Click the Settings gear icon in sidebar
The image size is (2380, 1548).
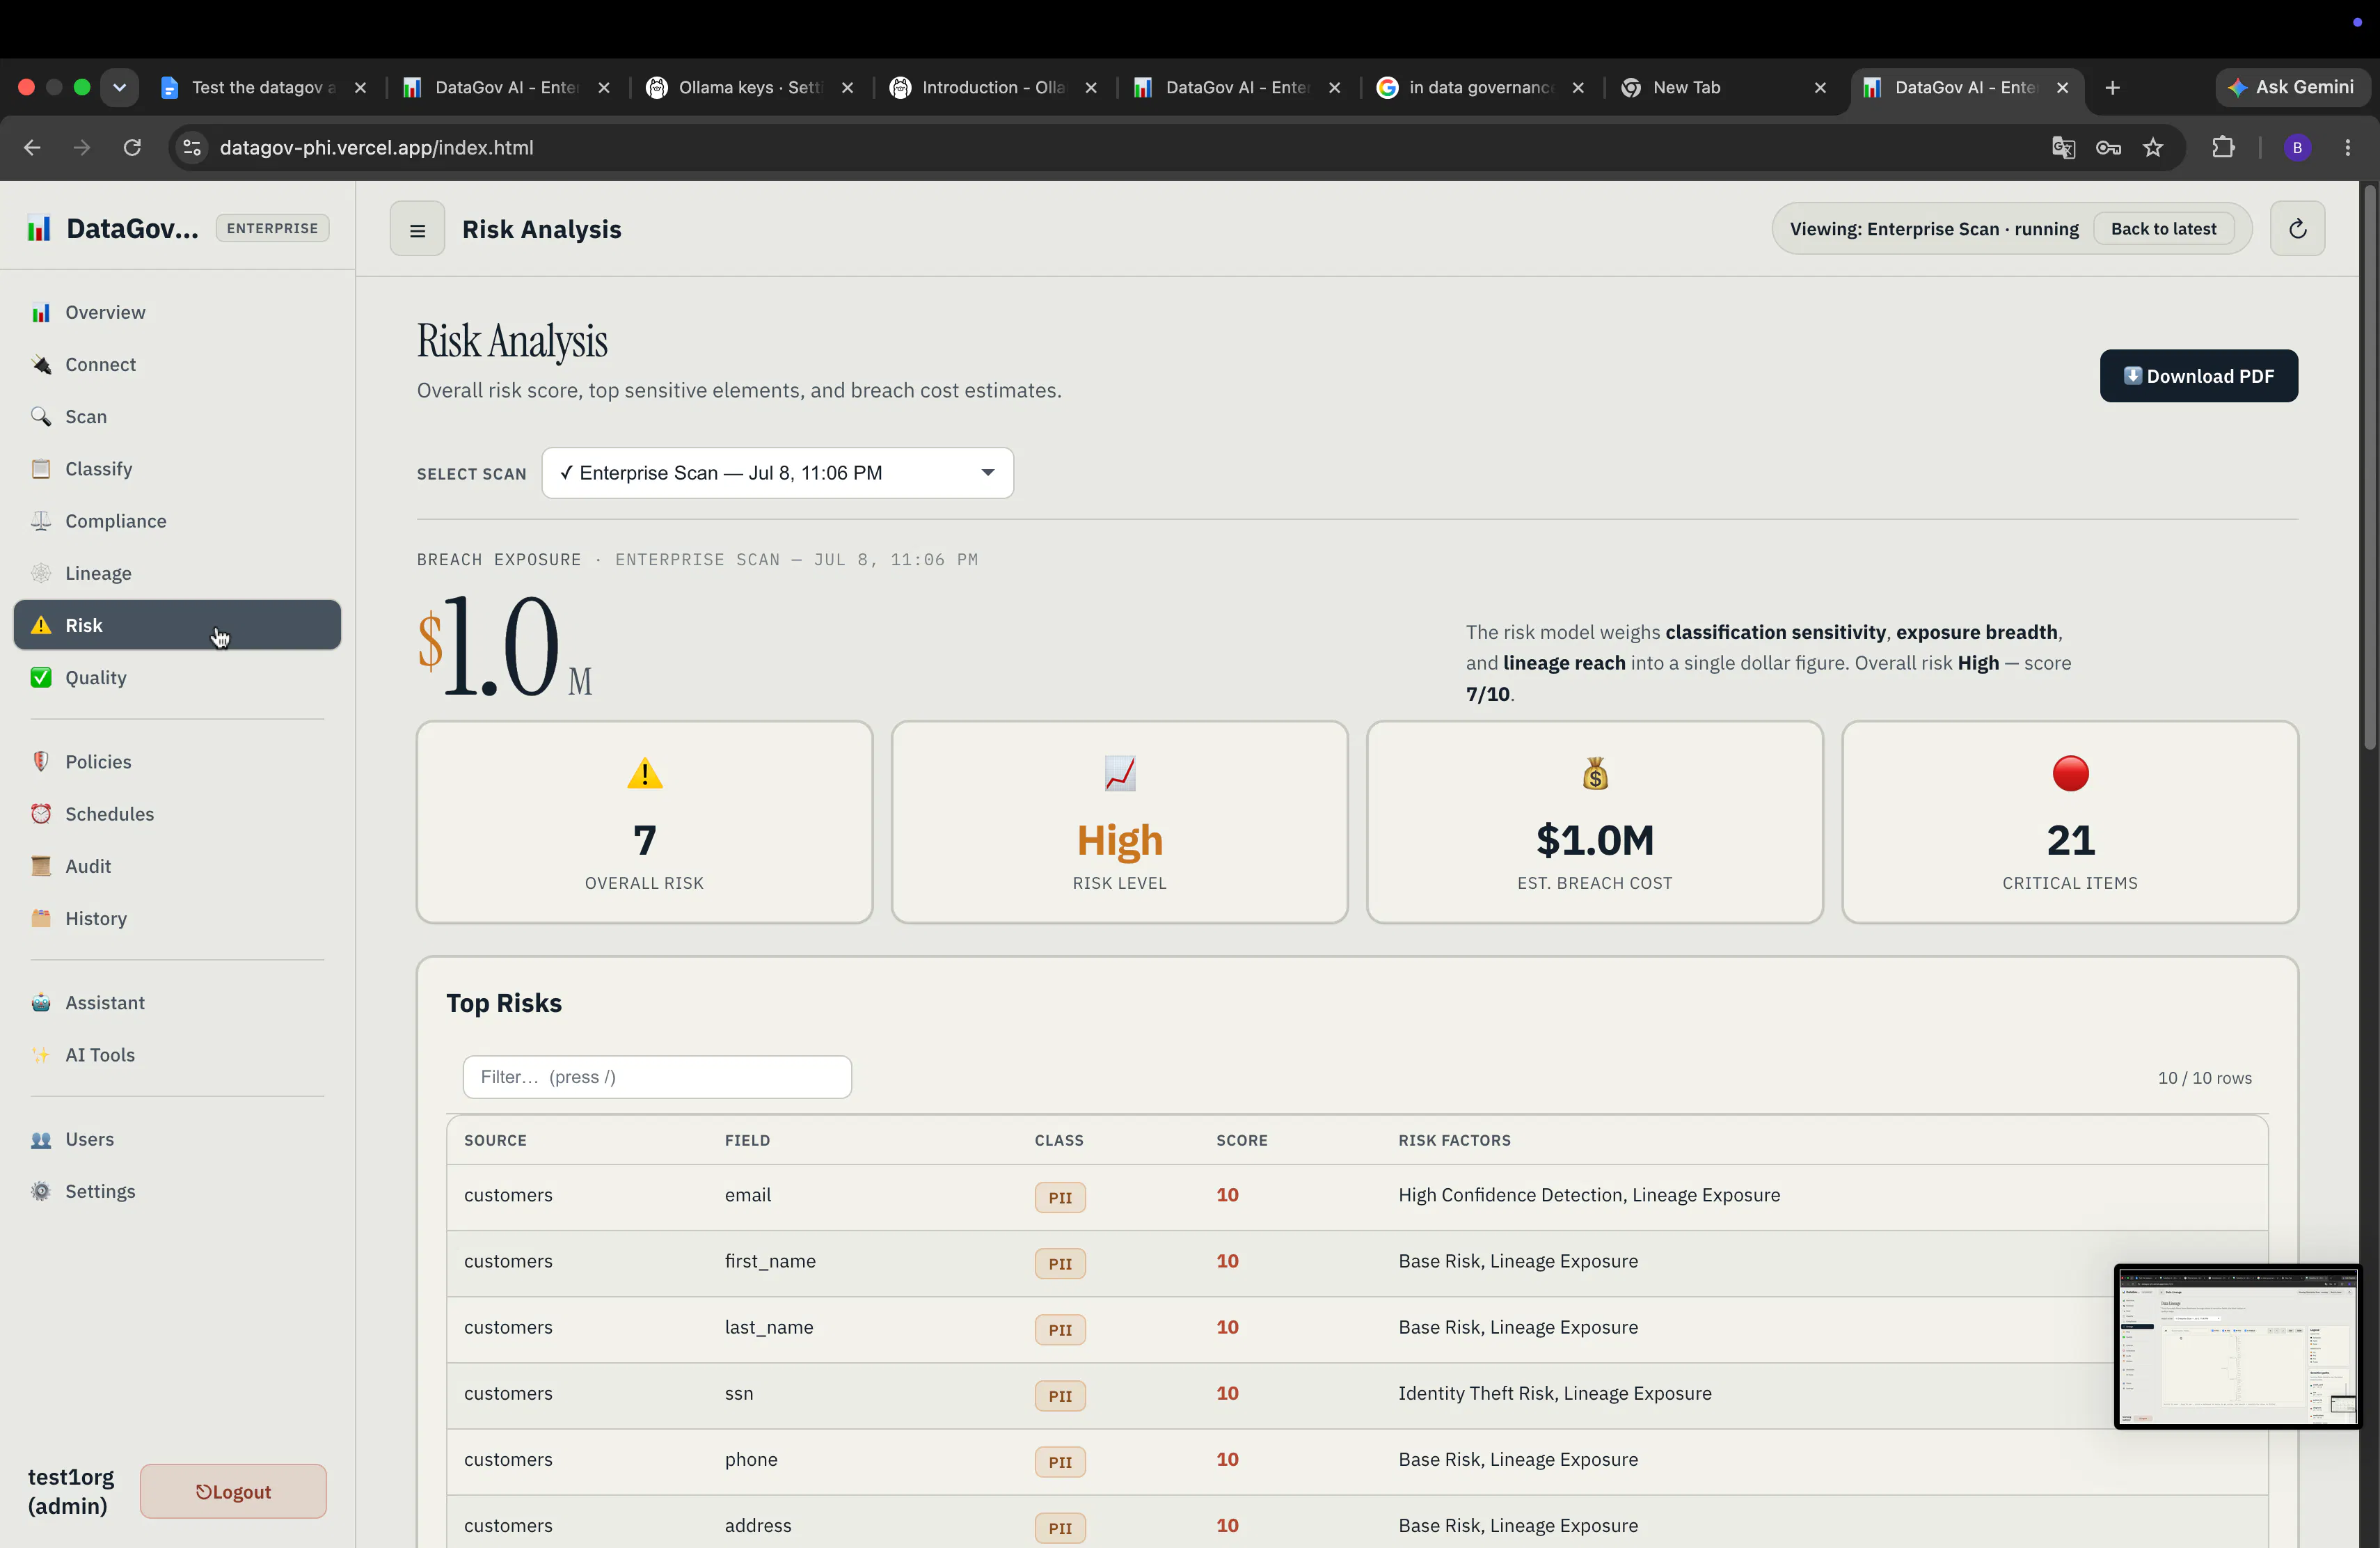coord(41,1191)
